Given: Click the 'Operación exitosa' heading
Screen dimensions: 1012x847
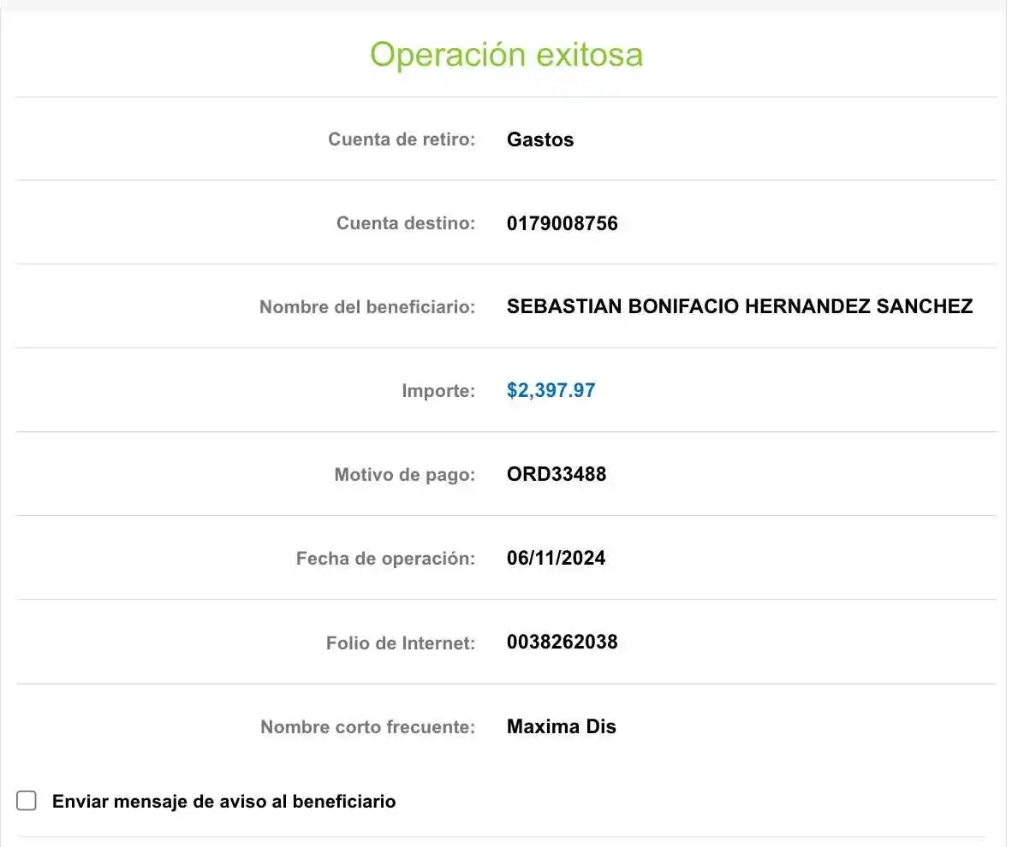Looking at the screenshot, I should pos(506,55).
